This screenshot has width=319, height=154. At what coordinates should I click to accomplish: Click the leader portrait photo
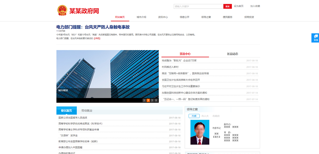[x=200, y=132]
